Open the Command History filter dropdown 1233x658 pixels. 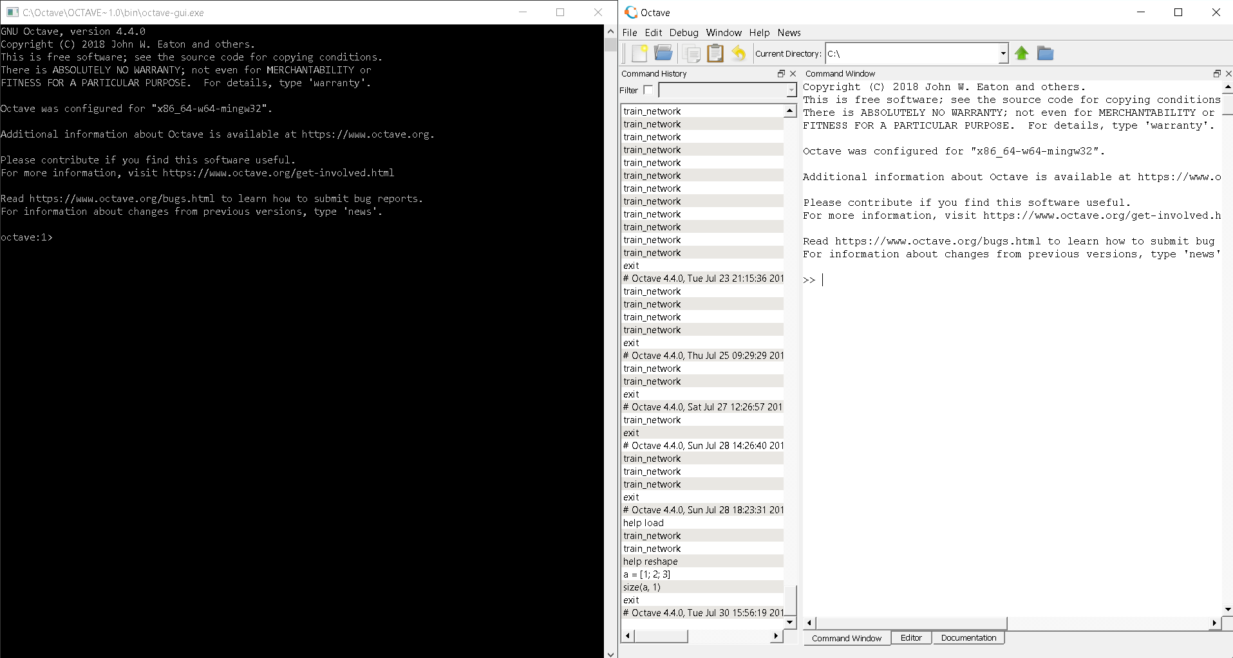pyautogui.click(x=791, y=91)
